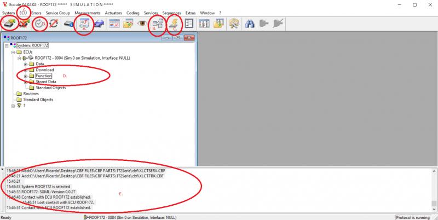Open the Sequences menu

[x=171, y=13]
